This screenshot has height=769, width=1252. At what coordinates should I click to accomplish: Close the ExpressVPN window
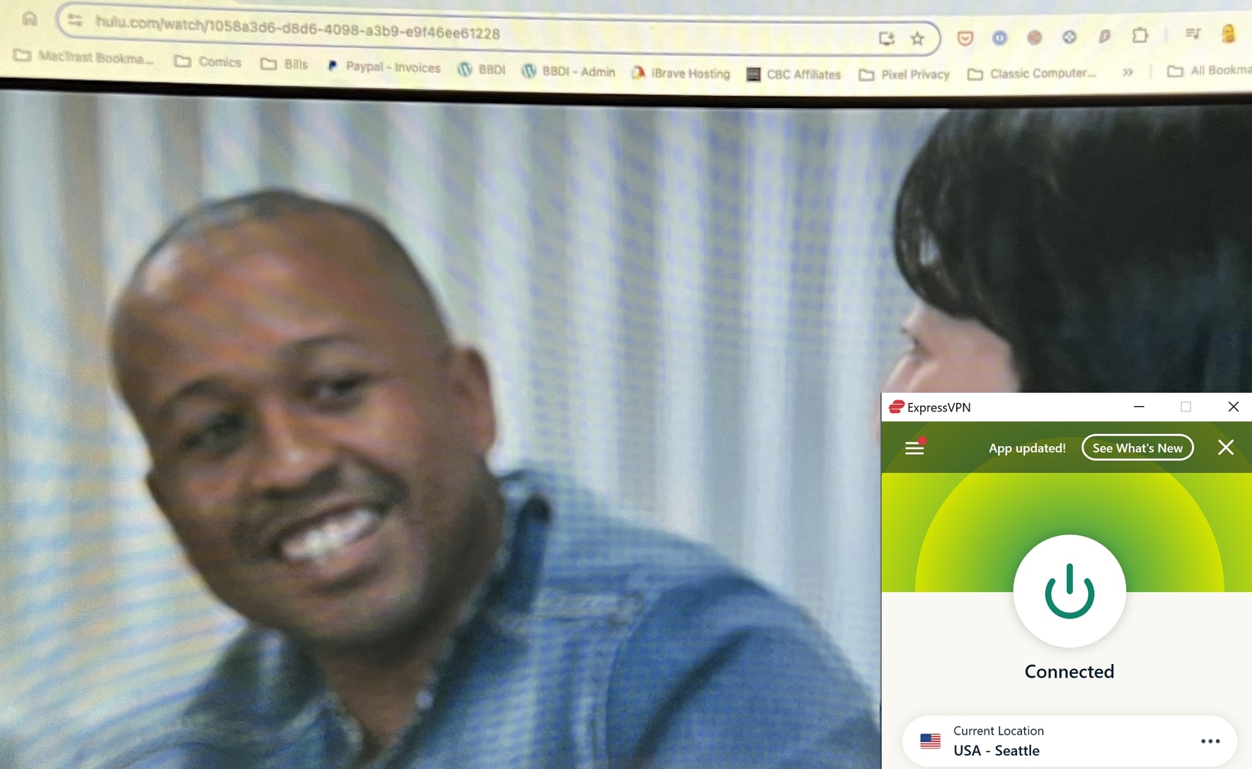pyautogui.click(x=1233, y=406)
